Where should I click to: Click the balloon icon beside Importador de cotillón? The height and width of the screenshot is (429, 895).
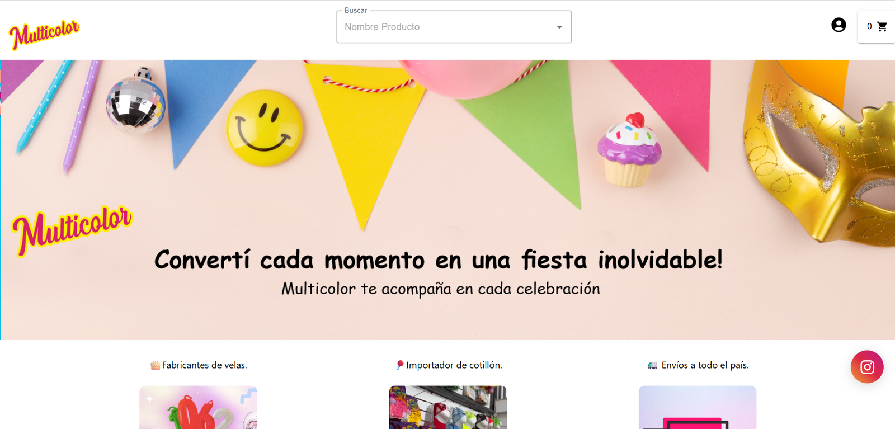click(x=399, y=365)
